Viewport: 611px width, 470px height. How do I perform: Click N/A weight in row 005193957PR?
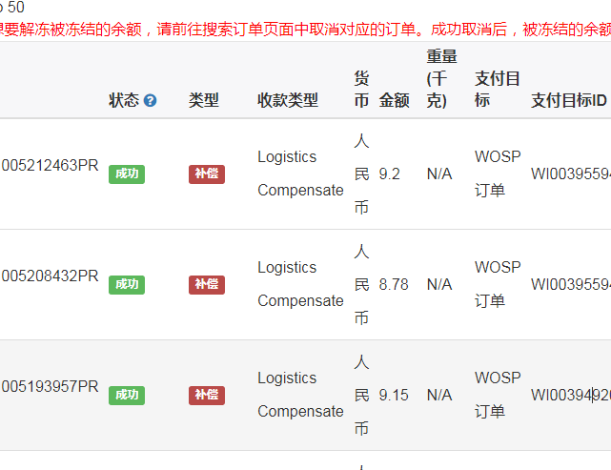[439, 396]
